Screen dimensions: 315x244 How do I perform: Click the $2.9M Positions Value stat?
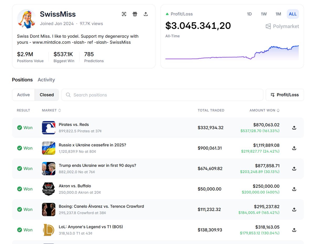[30, 57]
